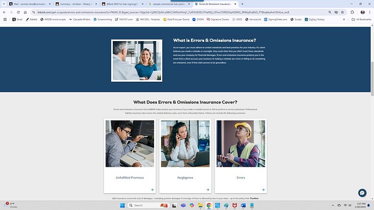Expand the system tray hidden icons

coord(333,205)
